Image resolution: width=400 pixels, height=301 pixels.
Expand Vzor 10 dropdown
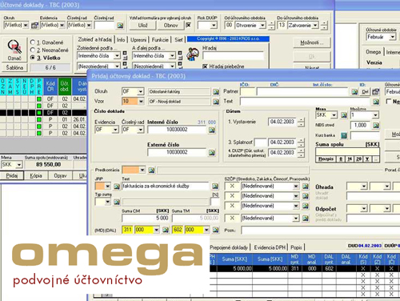pos(141,102)
